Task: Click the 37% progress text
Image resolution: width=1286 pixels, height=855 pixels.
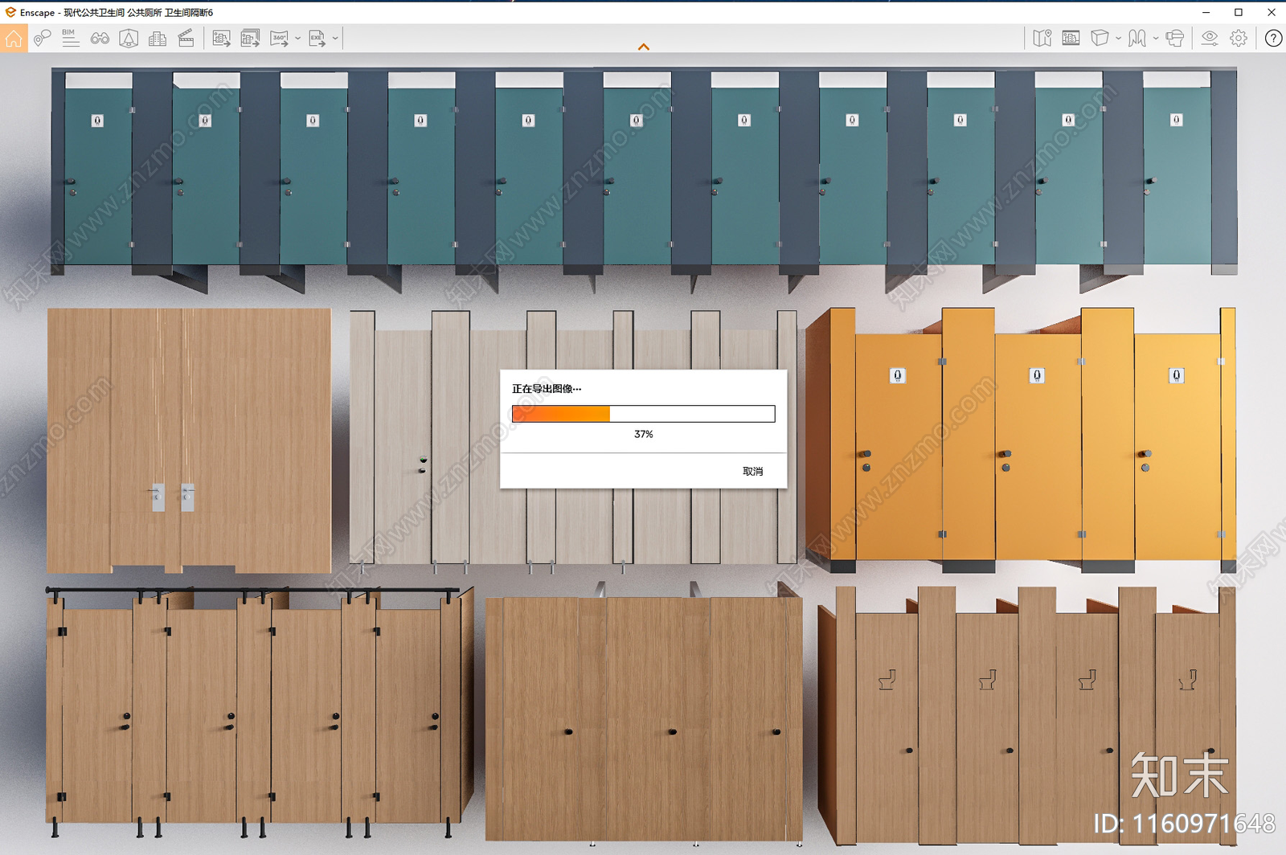Action: coord(643,434)
